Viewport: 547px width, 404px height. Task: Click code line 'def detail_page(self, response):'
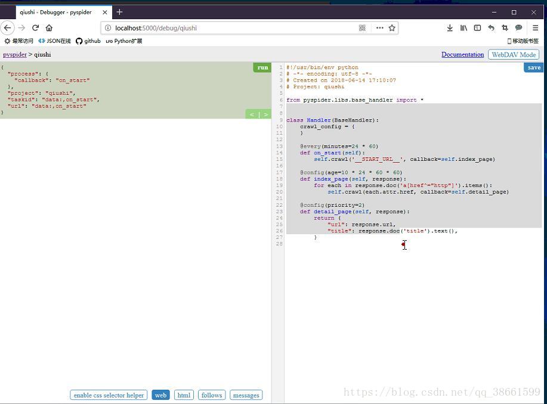pos(355,212)
